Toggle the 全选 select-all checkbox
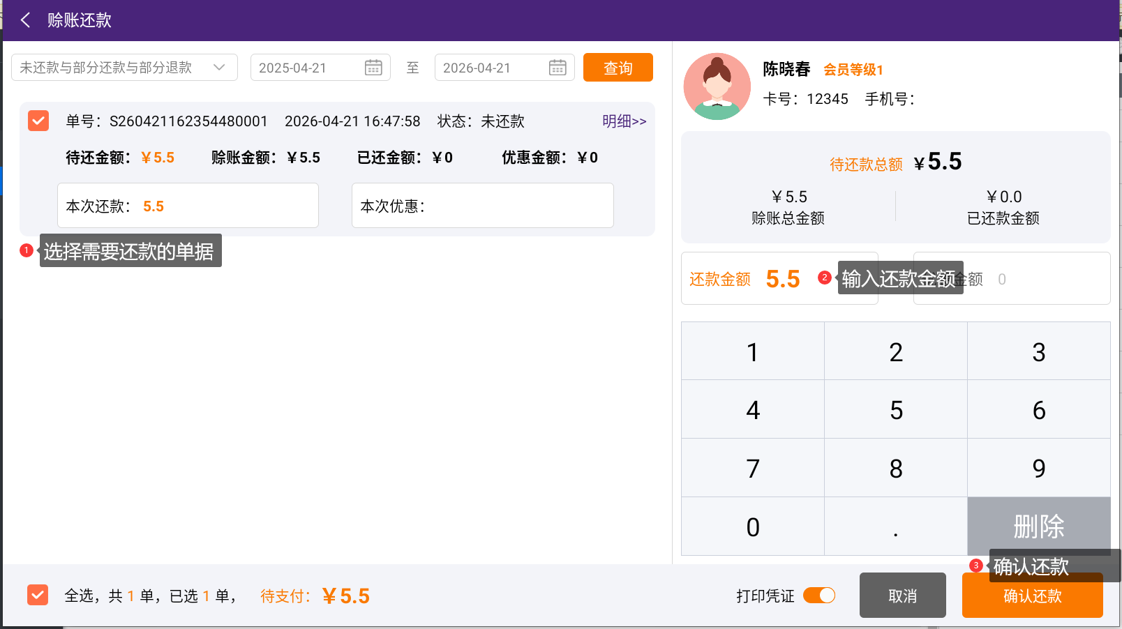This screenshot has width=1122, height=629. point(38,596)
